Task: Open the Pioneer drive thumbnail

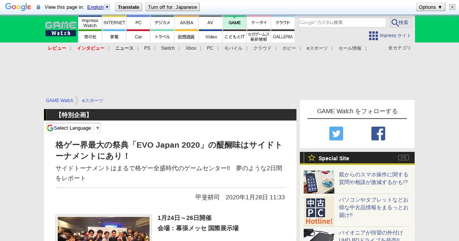Action: (319, 235)
